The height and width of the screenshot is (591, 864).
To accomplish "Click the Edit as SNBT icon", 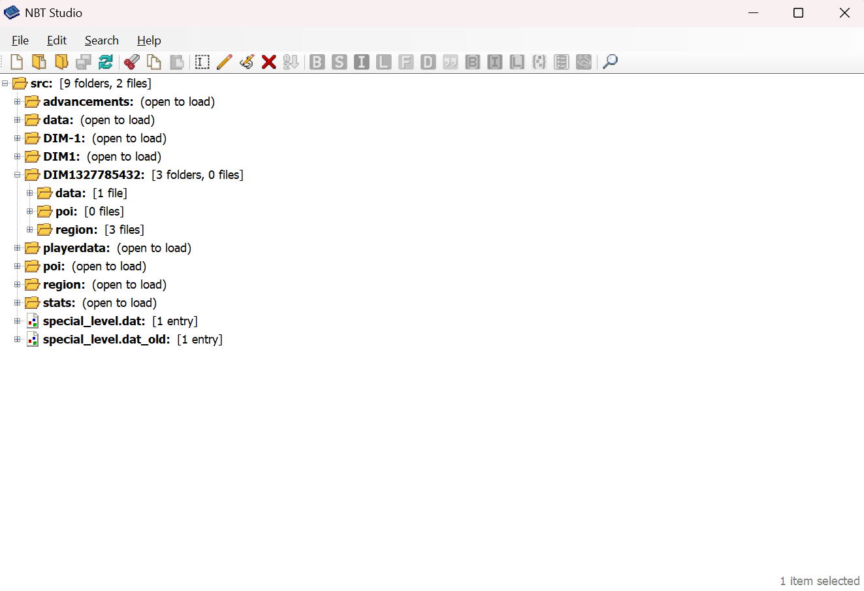I will [247, 62].
